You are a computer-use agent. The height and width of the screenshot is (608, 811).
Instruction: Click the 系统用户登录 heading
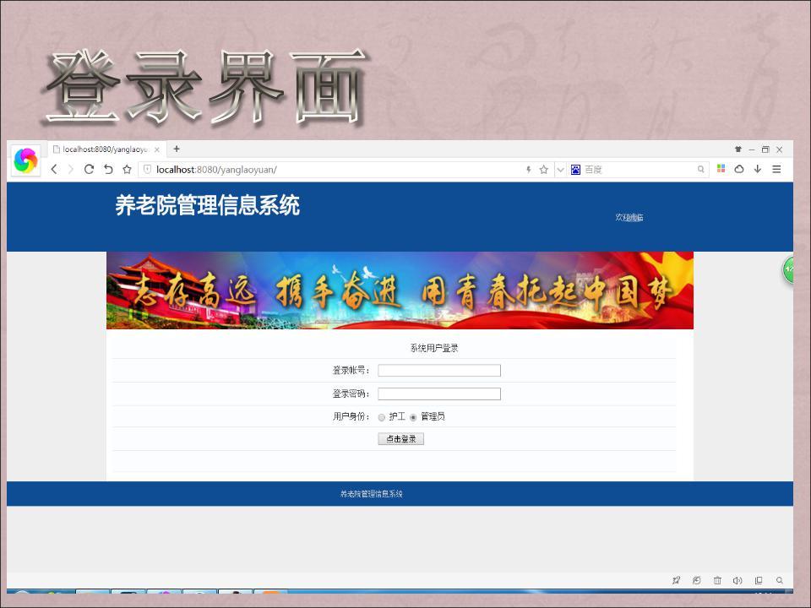tap(434, 348)
